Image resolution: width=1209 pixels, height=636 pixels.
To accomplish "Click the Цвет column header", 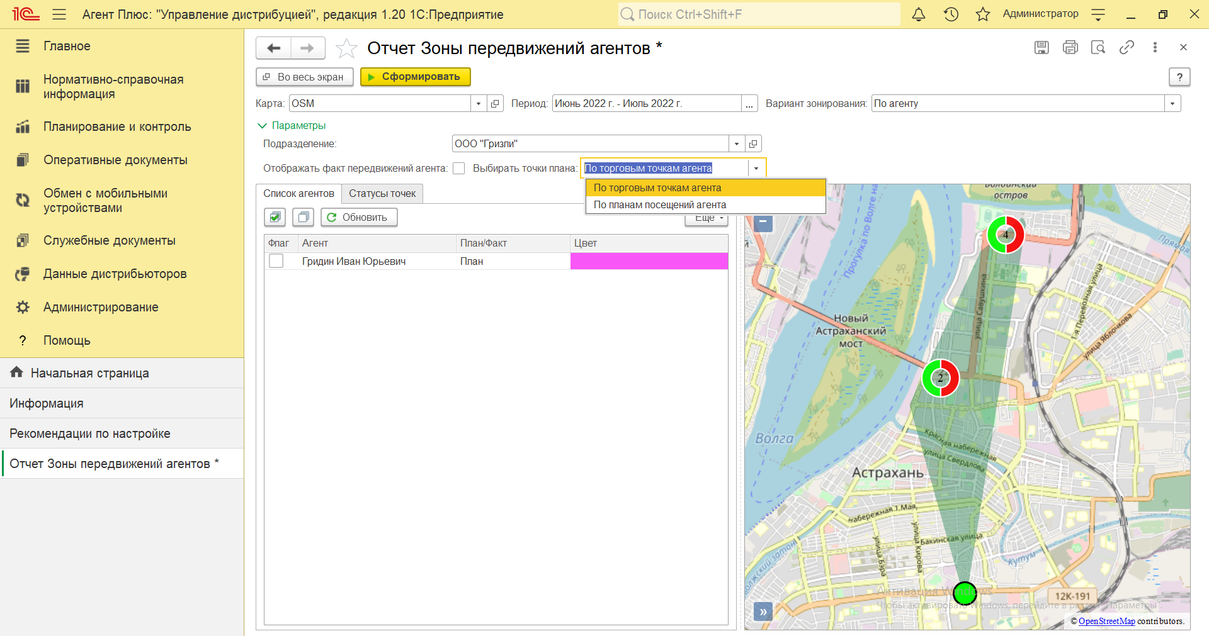I will click(649, 243).
